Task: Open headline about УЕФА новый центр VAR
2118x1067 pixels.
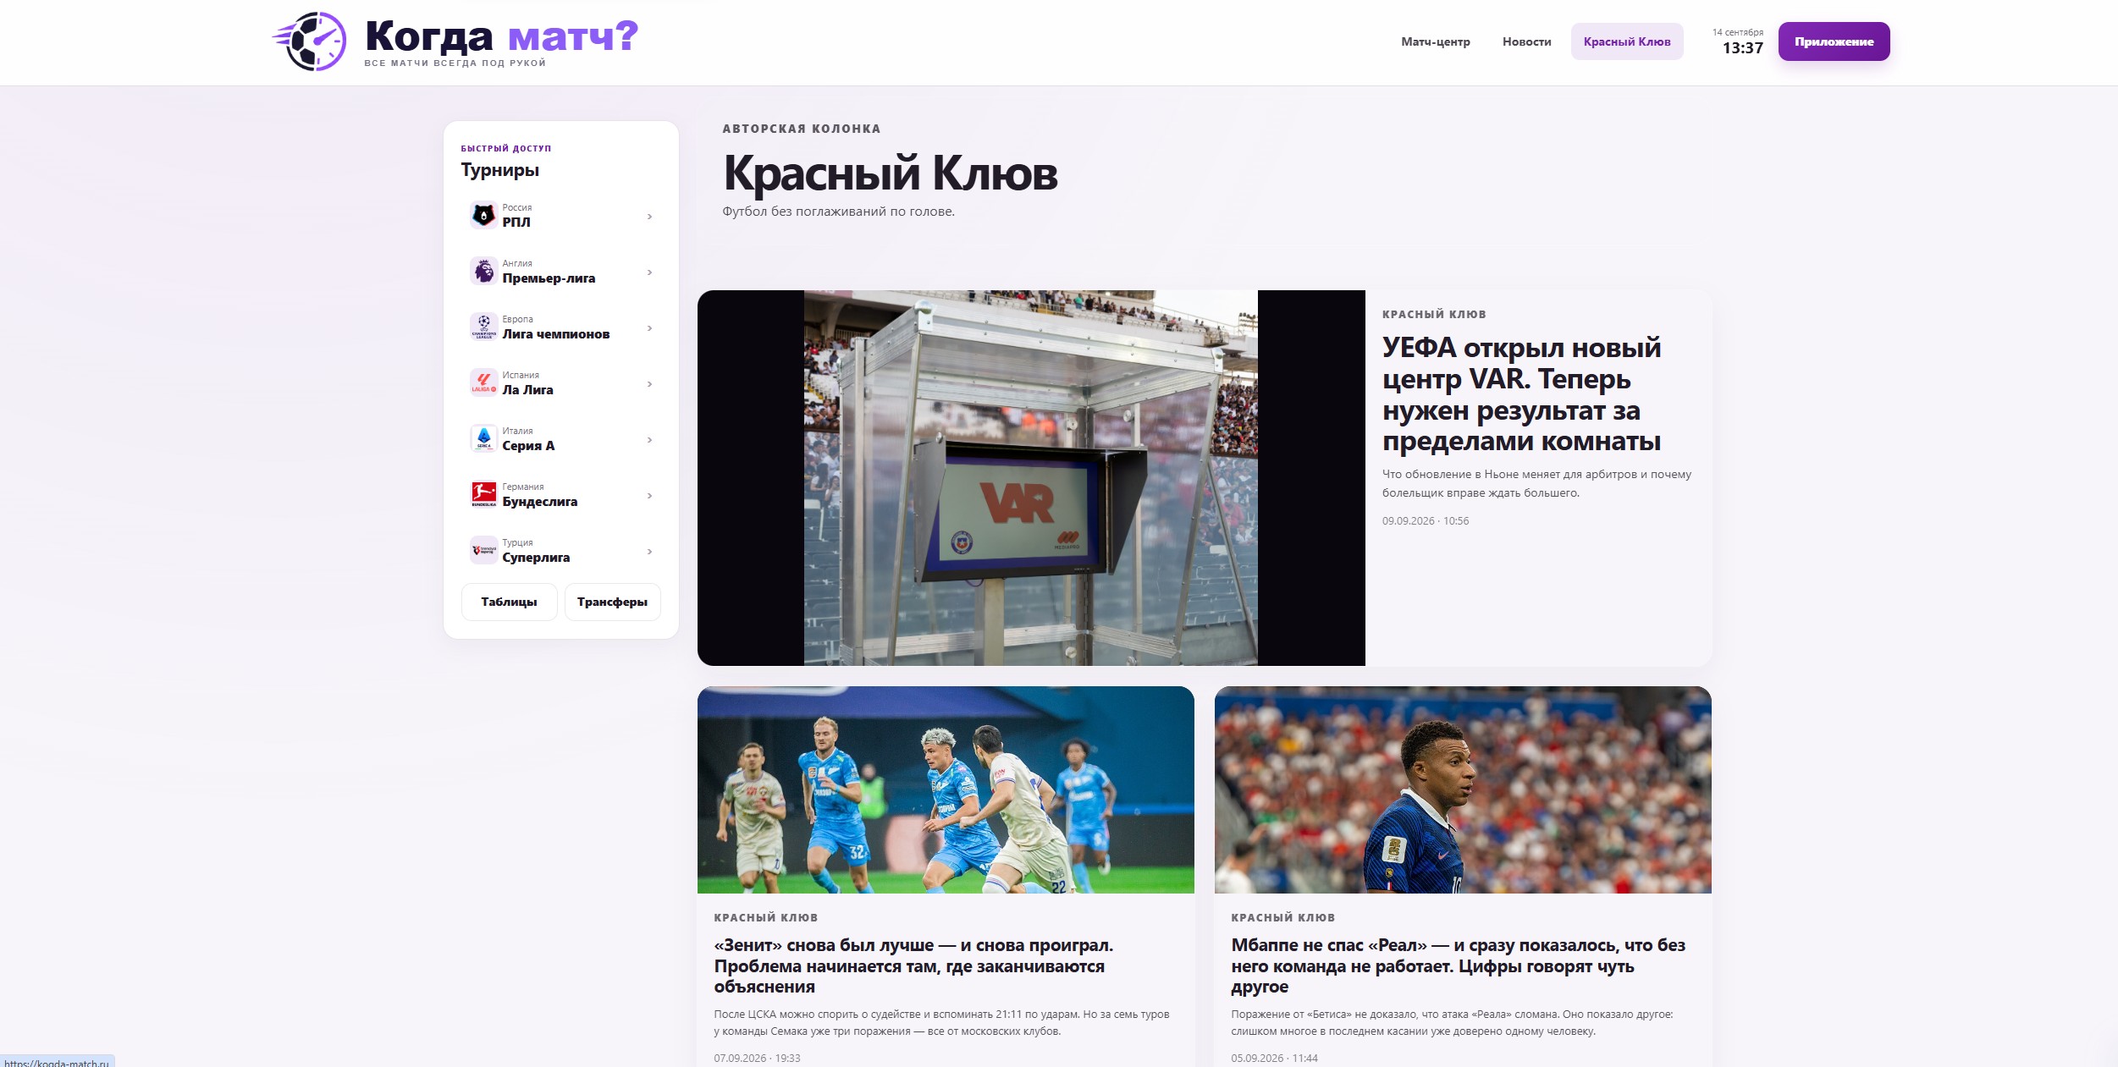Action: (x=1521, y=394)
